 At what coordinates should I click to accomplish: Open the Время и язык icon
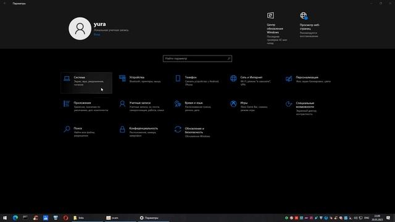pos(178,104)
